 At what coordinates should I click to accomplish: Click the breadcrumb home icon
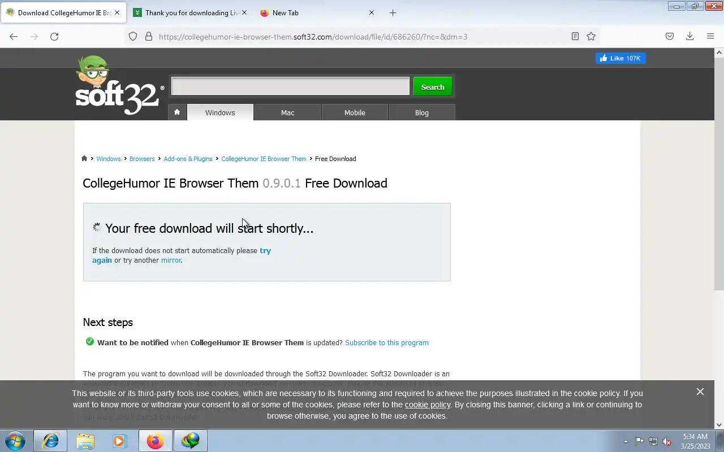click(84, 159)
